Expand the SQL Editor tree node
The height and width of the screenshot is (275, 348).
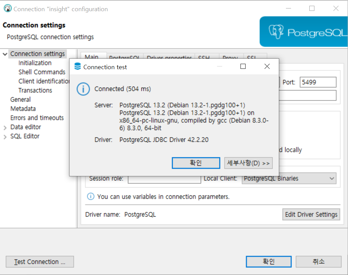[x=5, y=137]
